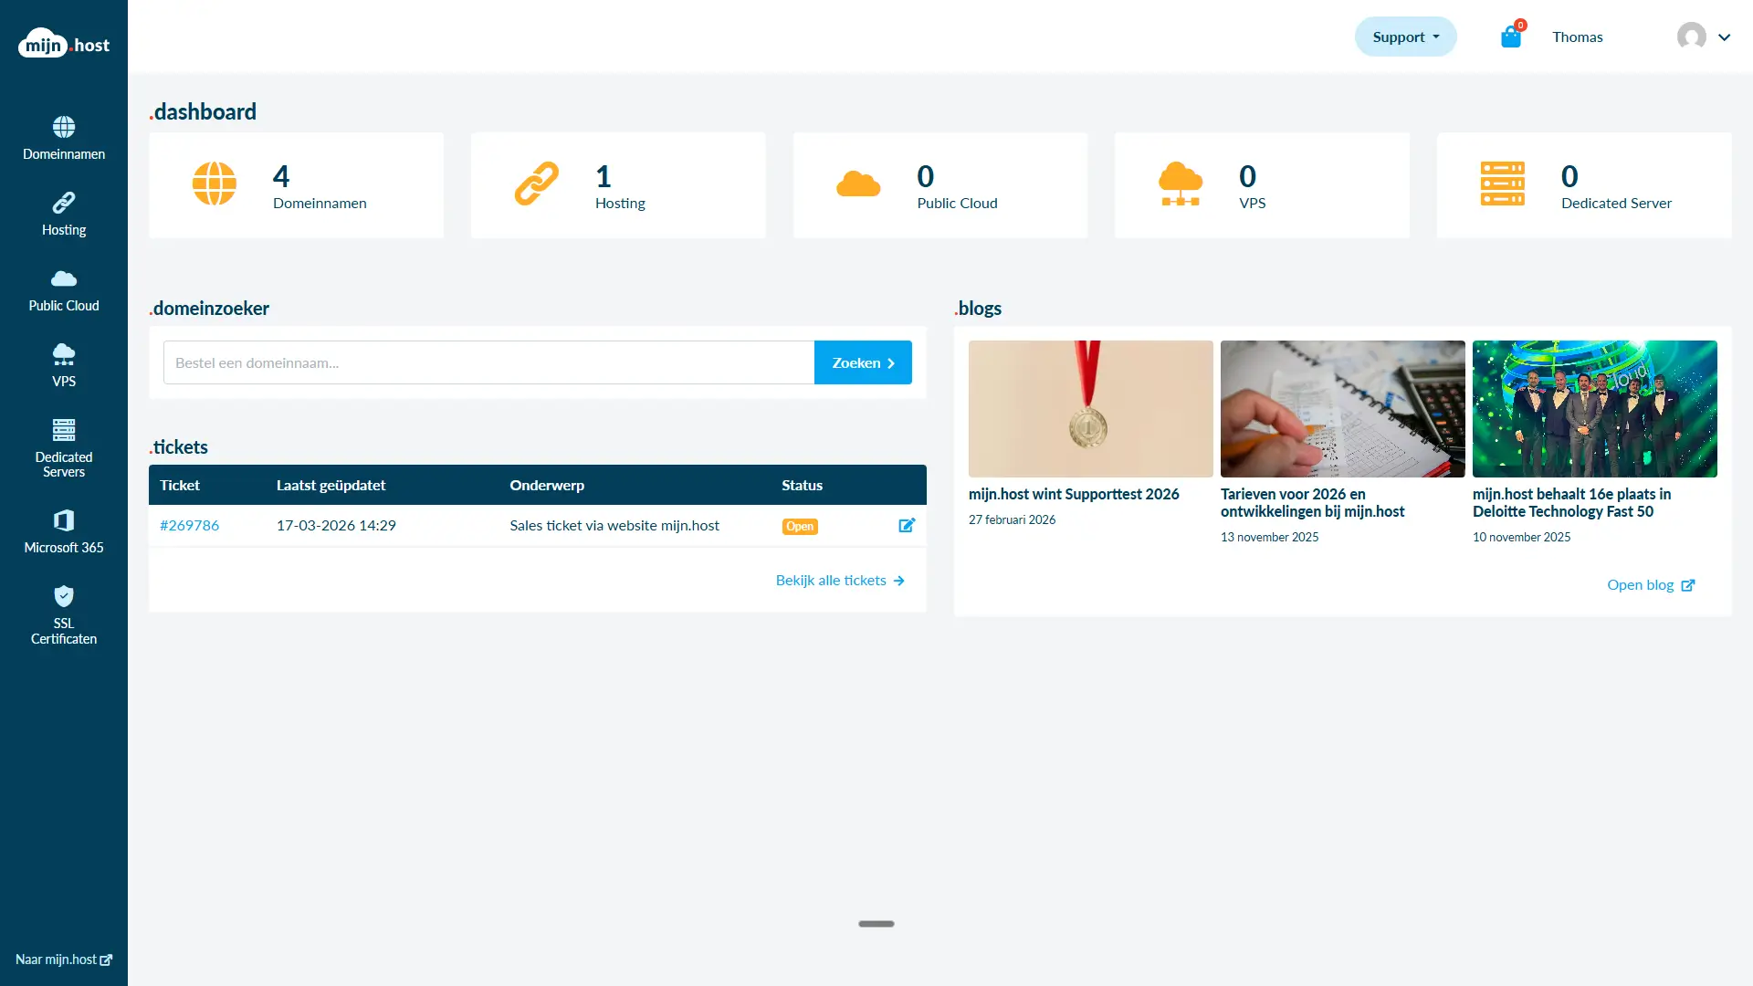The height and width of the screenshot is (986, 1753).
Task: Open the Public Cloud section
Action: pos(63,289)
